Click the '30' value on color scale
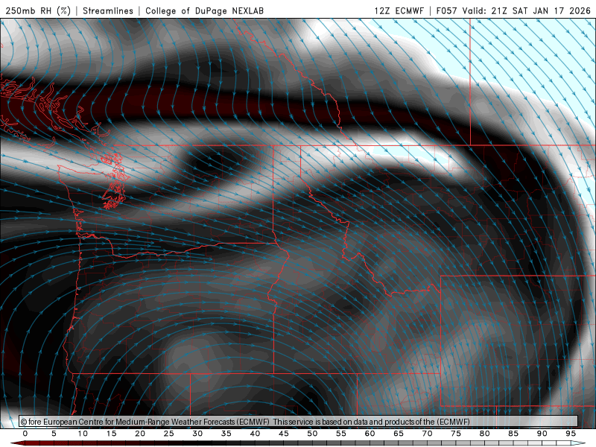The height and width of the screenshot is (447, 596). [x=197, y=434]
